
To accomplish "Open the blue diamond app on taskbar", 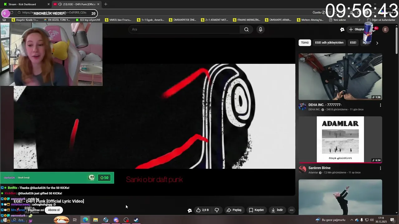I will coord(106,220).
